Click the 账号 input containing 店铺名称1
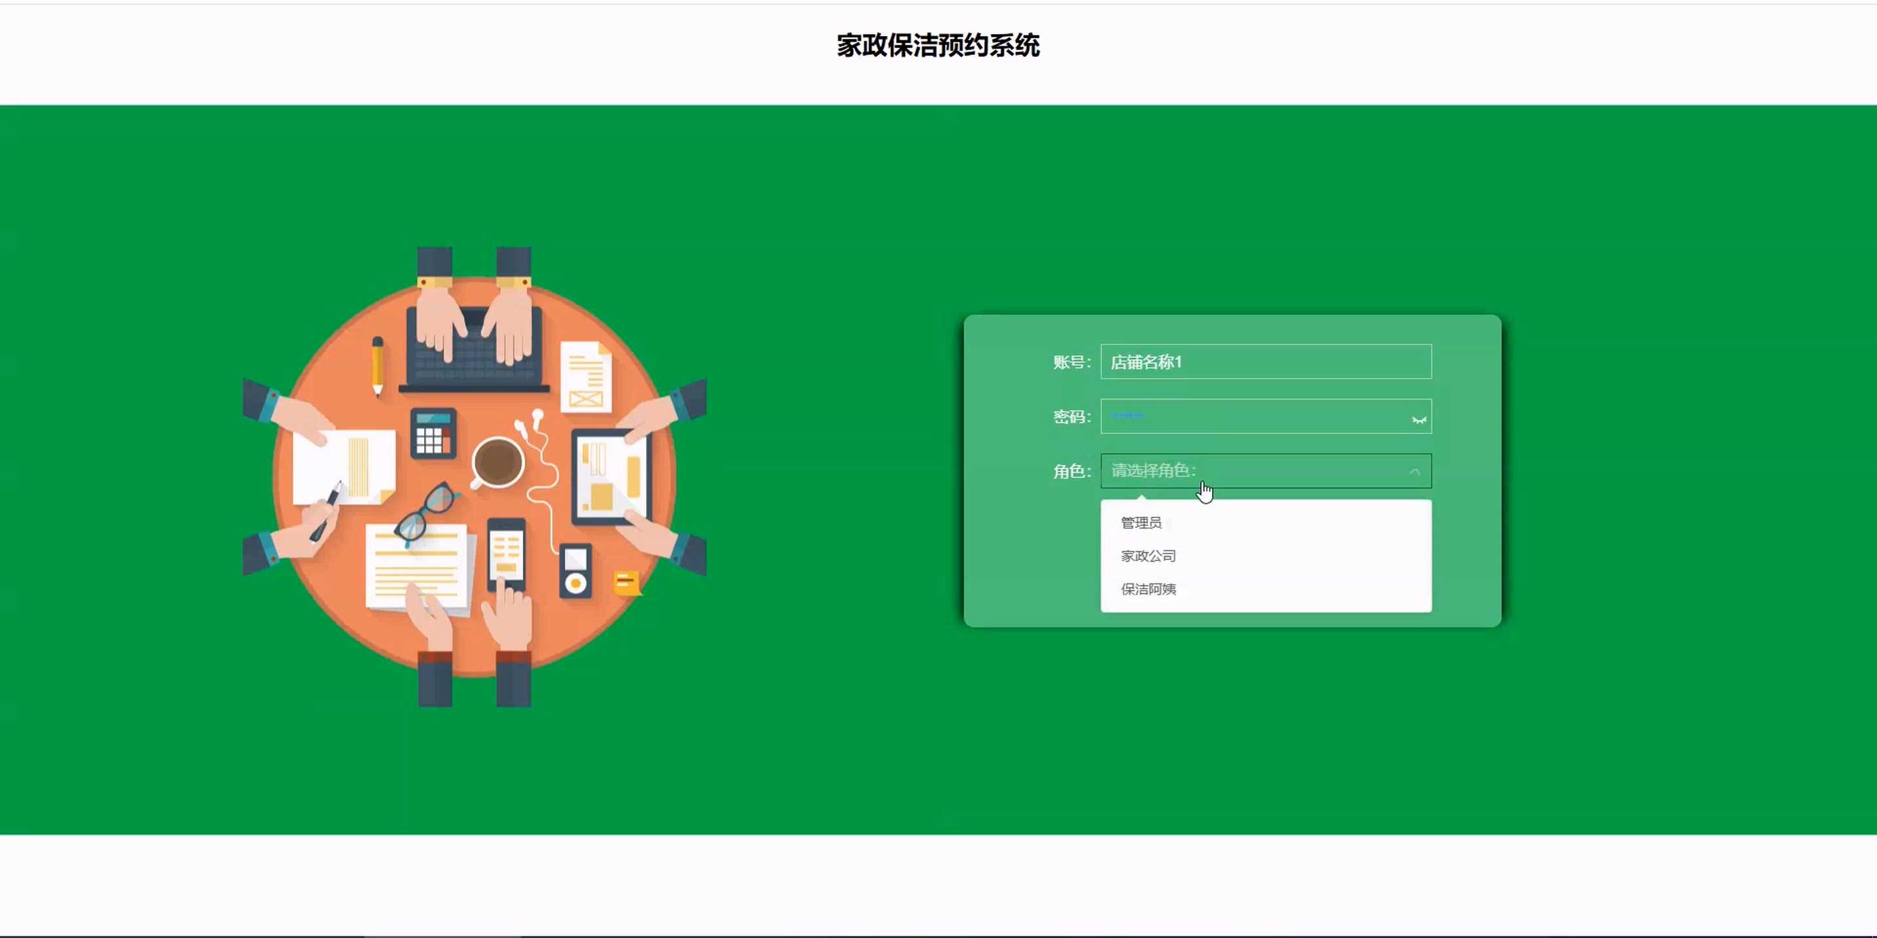The image size is (1877, 938). pyautogui.click(x=1265, y=362)
